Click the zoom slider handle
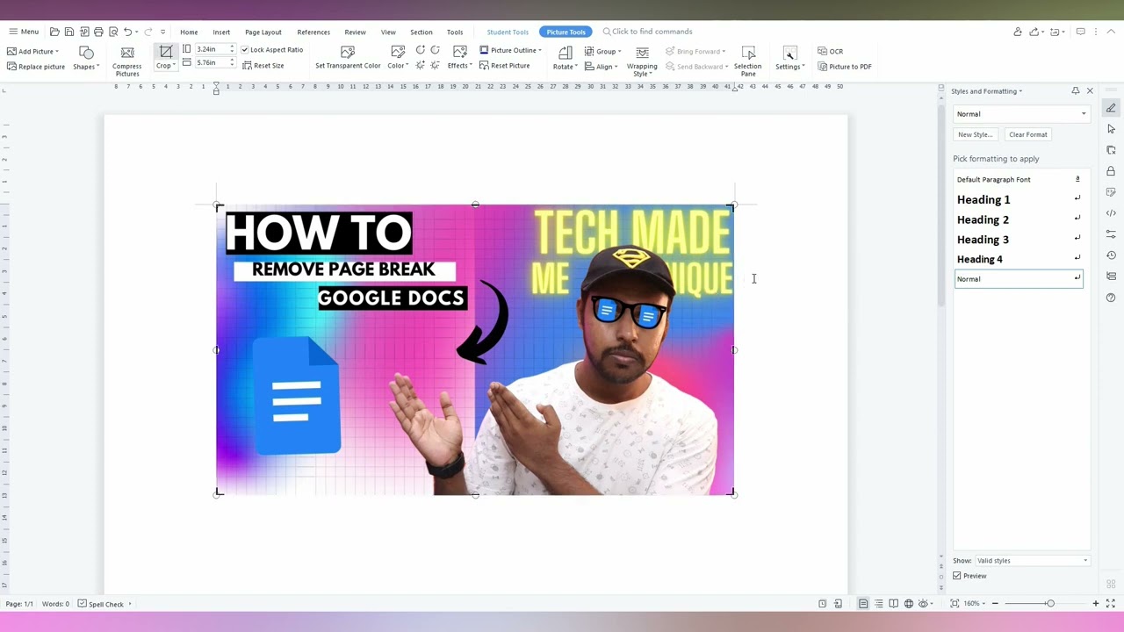 click(x=1049, y=604)
